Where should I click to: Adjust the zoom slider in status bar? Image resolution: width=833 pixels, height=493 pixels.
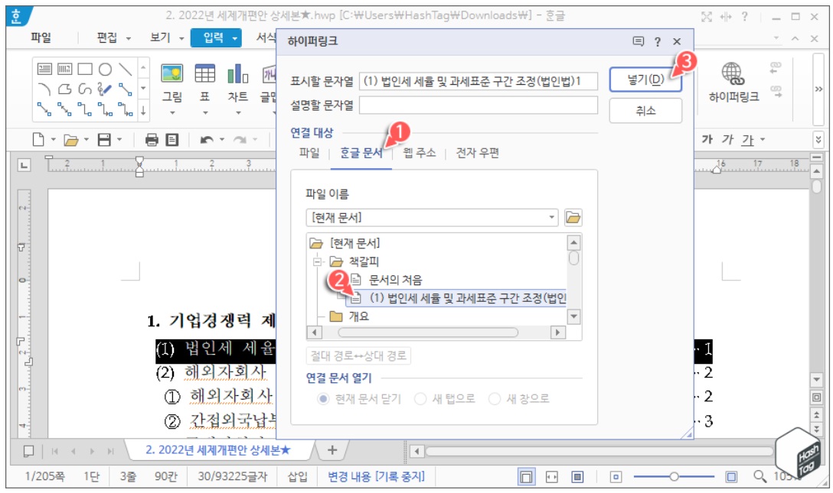pyautogui.click(x=674, y=477)
